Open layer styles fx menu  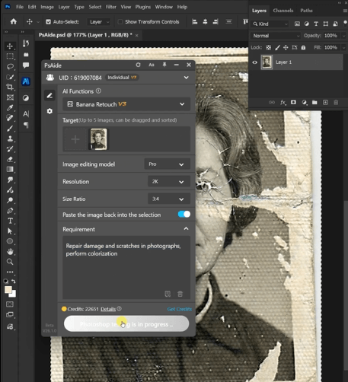[x=283, y=102]
